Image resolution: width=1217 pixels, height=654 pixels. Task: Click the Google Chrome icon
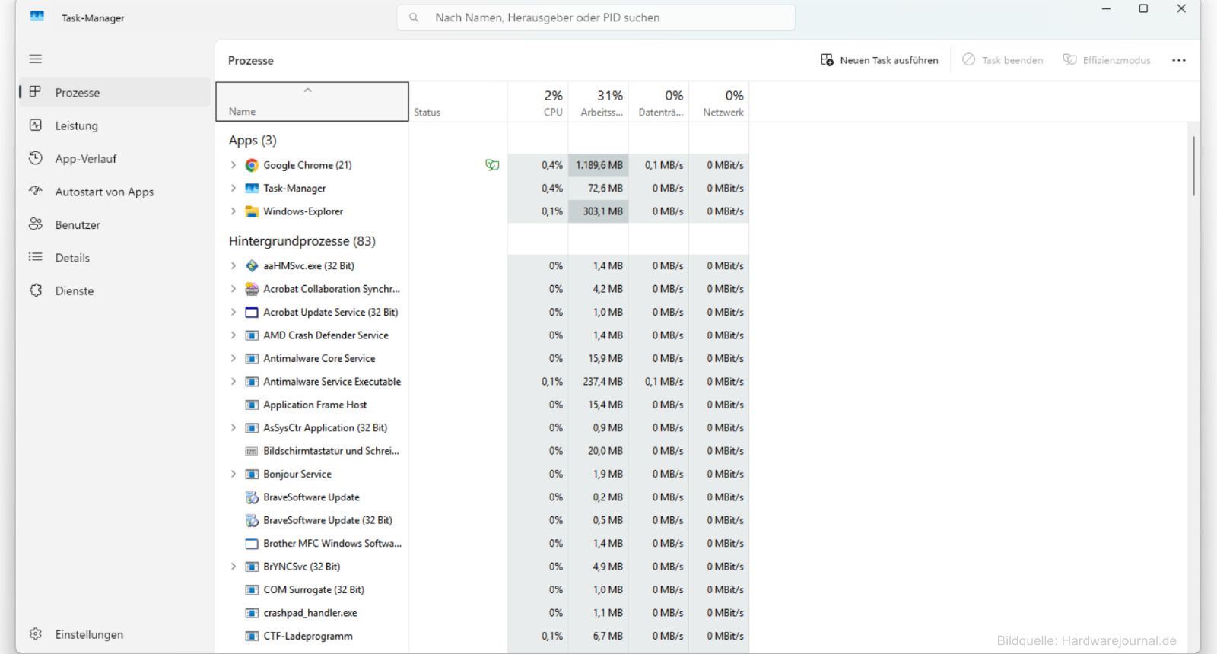pos(252,165)
